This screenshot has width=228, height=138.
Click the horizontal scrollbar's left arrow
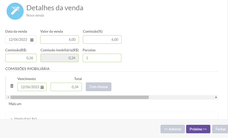[8, 97]
